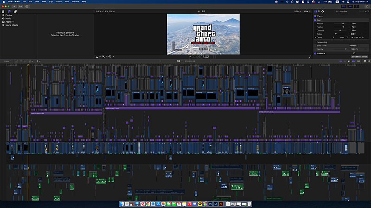The image size is (371, 208).
Task: Adjust the Opacity slider
Action: (345, 49)
